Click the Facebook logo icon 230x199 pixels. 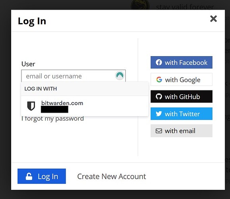click(x=159, y=62)
